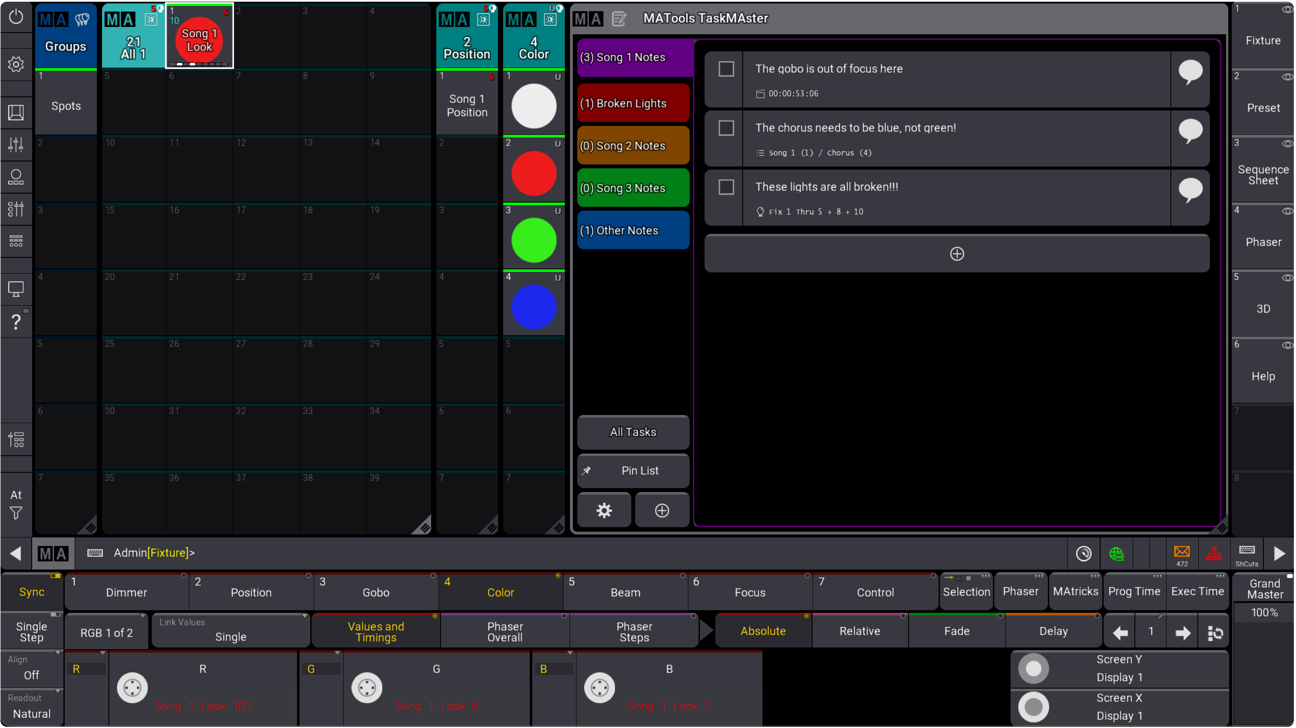Select the green color preset swatch
The image size is (1296, 728).
(534, 240)
